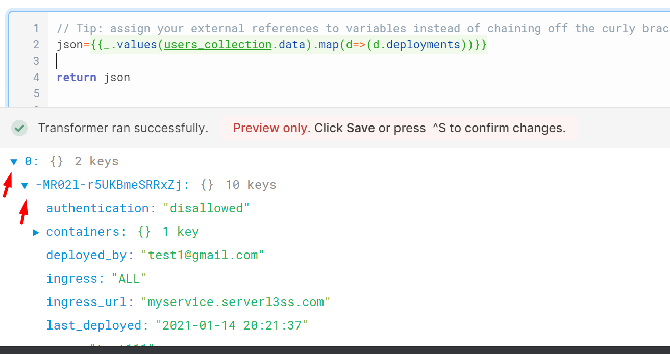Click the "10 keys" summary label

251,185
